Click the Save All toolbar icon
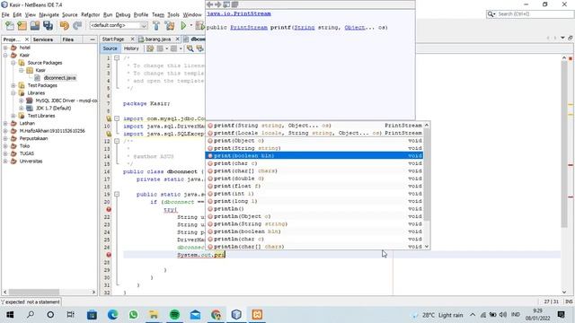 [x=48, y=26]
